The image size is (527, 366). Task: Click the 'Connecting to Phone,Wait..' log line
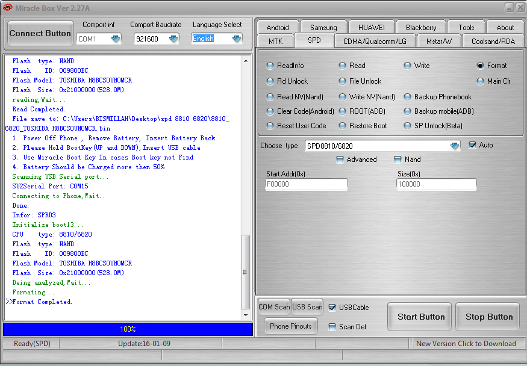pos(58,196)
